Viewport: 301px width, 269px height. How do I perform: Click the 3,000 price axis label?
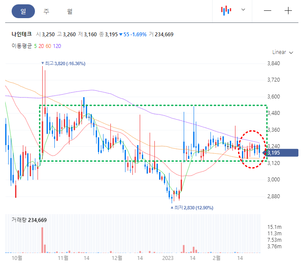273,180
